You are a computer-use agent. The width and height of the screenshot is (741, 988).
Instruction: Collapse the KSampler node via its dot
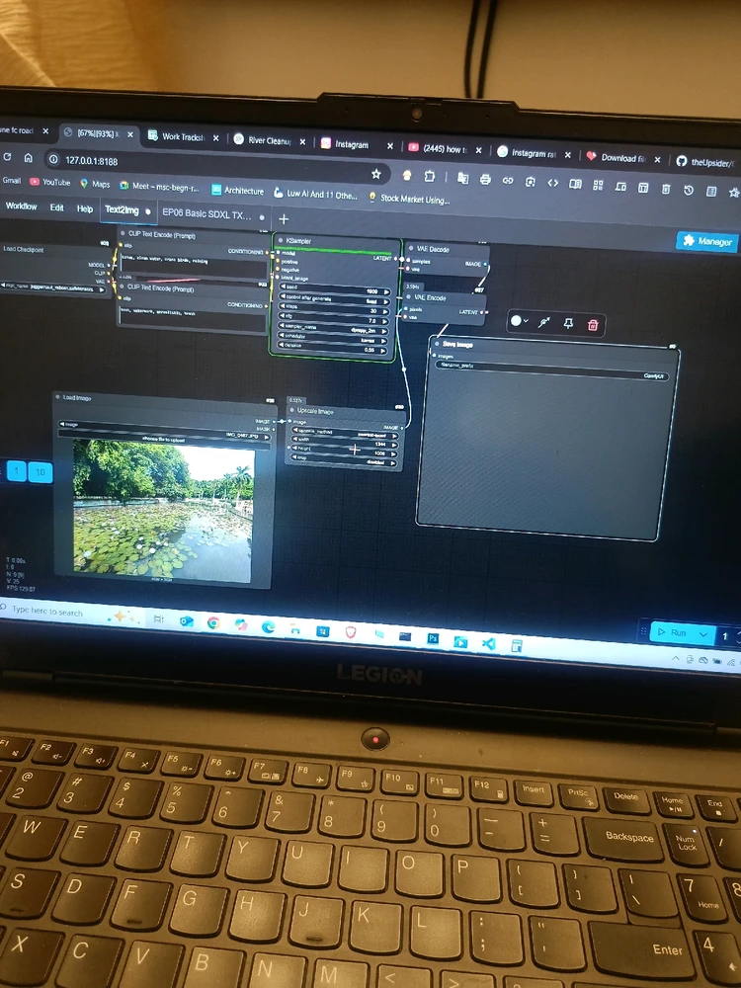point(281,241)
